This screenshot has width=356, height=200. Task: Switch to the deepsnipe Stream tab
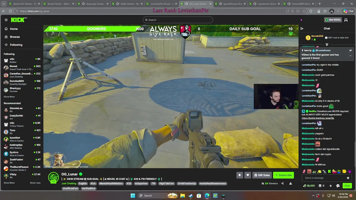(x=93, y=4)
